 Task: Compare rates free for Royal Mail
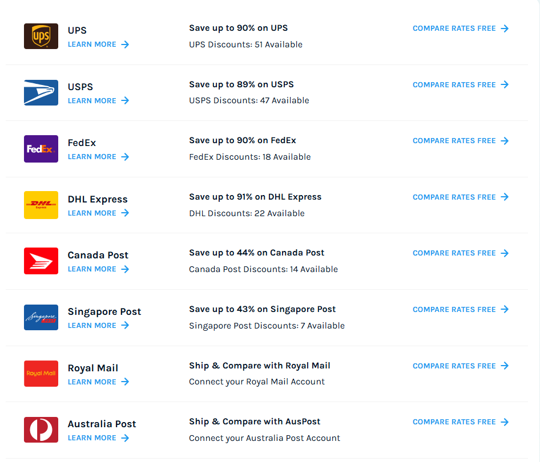click(x=461, y=366)
